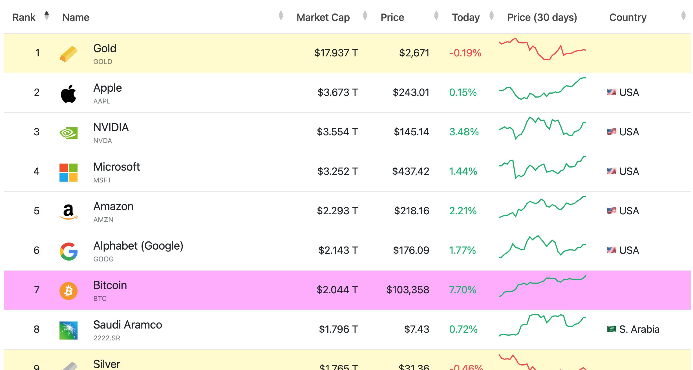Image resolution: width=693 pixels, height=370 pixels.
Task: Click the USA flag in Alphabet row
Action: click(x=612, y=250)
